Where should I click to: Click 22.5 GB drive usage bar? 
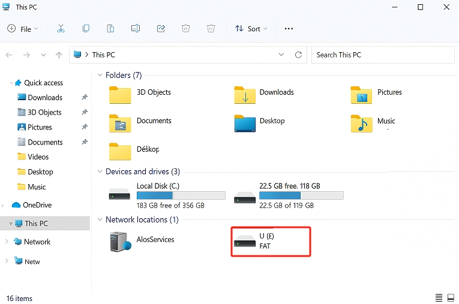(301, 195)
